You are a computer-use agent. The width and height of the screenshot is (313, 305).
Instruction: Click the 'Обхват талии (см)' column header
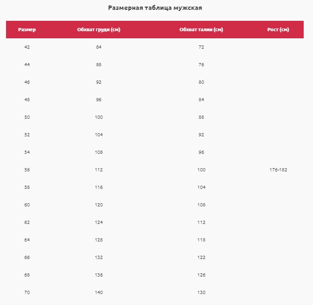201,30
